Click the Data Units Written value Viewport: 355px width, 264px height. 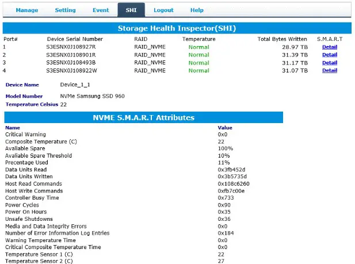(232, 177)
